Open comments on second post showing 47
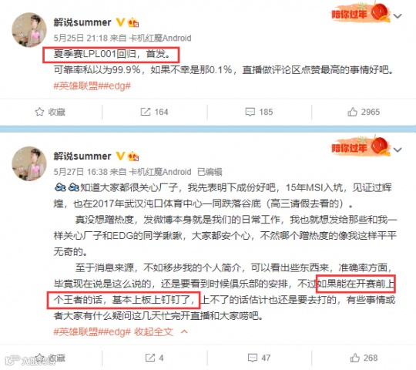This screenshot has width=416, height=370. (259, 358)
